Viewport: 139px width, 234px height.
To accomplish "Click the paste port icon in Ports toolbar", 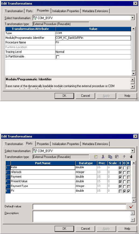I will (117, 157).
